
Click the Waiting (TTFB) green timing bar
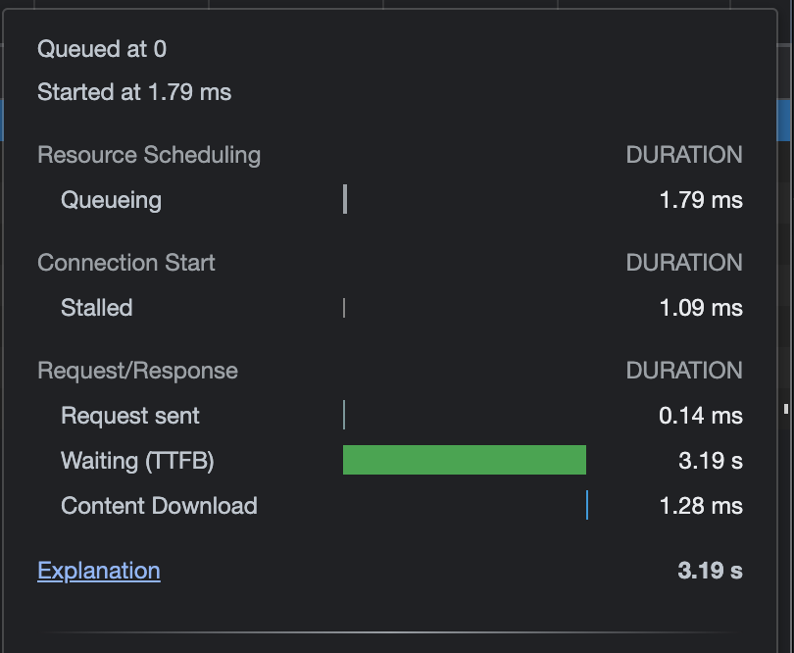pyautogui.click(x=464, y=460)
